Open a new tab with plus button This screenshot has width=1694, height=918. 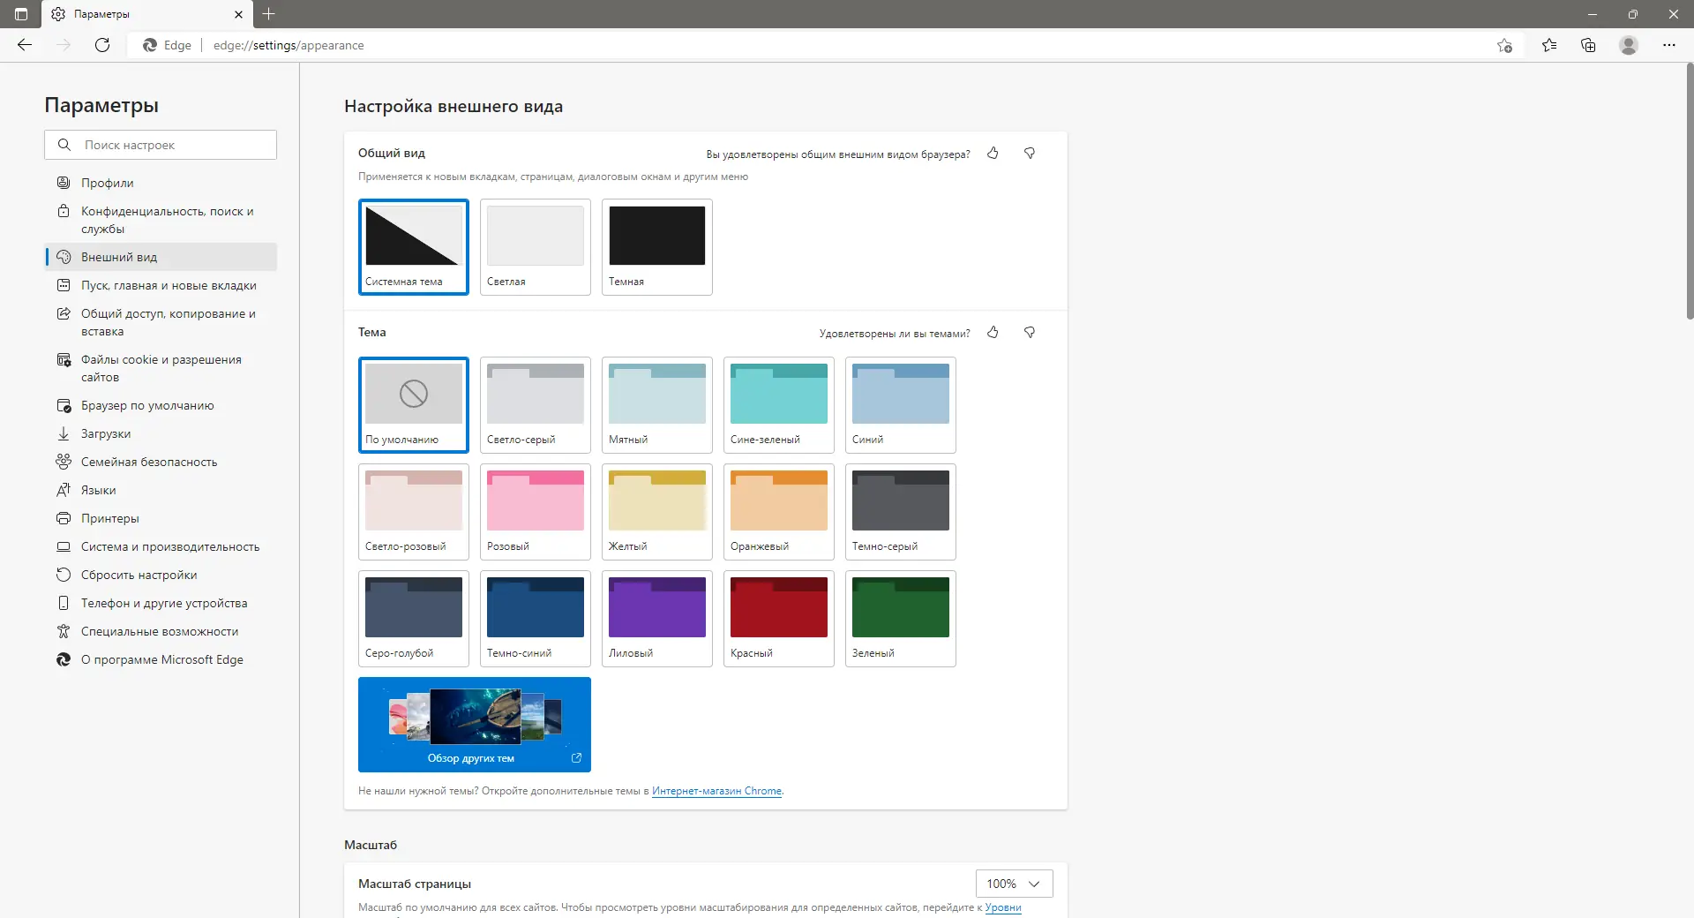pyautogui.click(x=269, y=14)
